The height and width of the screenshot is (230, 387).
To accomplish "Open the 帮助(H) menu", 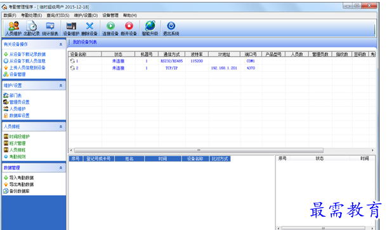I will tap(130, 15).
